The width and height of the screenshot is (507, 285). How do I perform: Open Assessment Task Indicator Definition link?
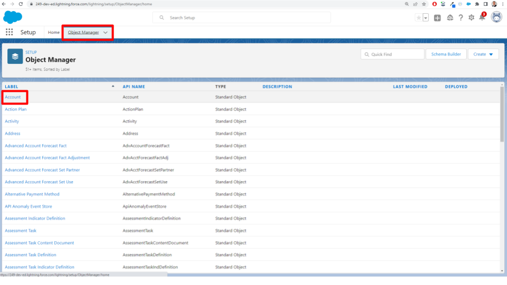(x=40, y=267)
